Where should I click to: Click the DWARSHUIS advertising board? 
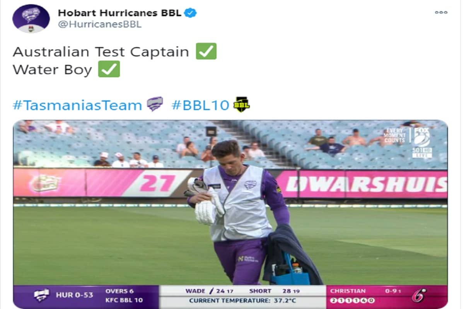coord(366,184)
